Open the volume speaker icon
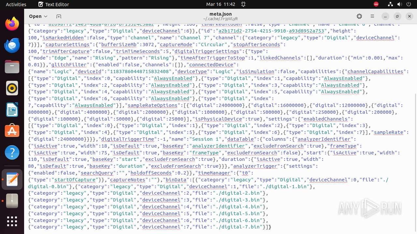The height and width of the screenshot is (234, 417). click(400, 5)
